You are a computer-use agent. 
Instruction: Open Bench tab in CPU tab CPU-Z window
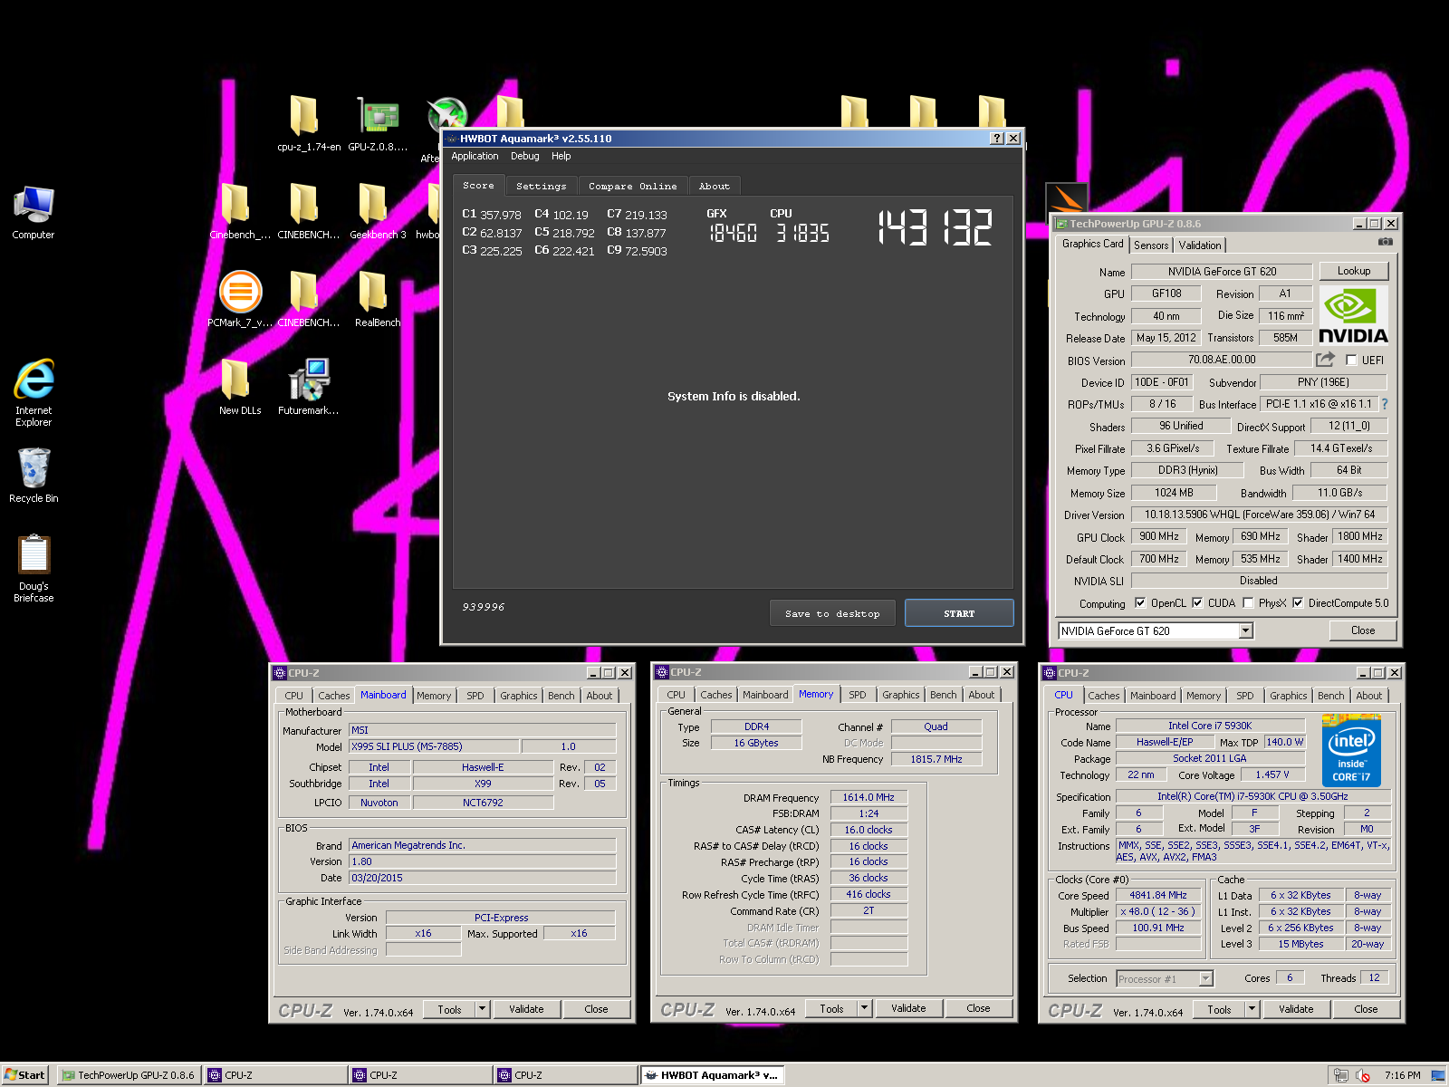(x=1330, y=696)
